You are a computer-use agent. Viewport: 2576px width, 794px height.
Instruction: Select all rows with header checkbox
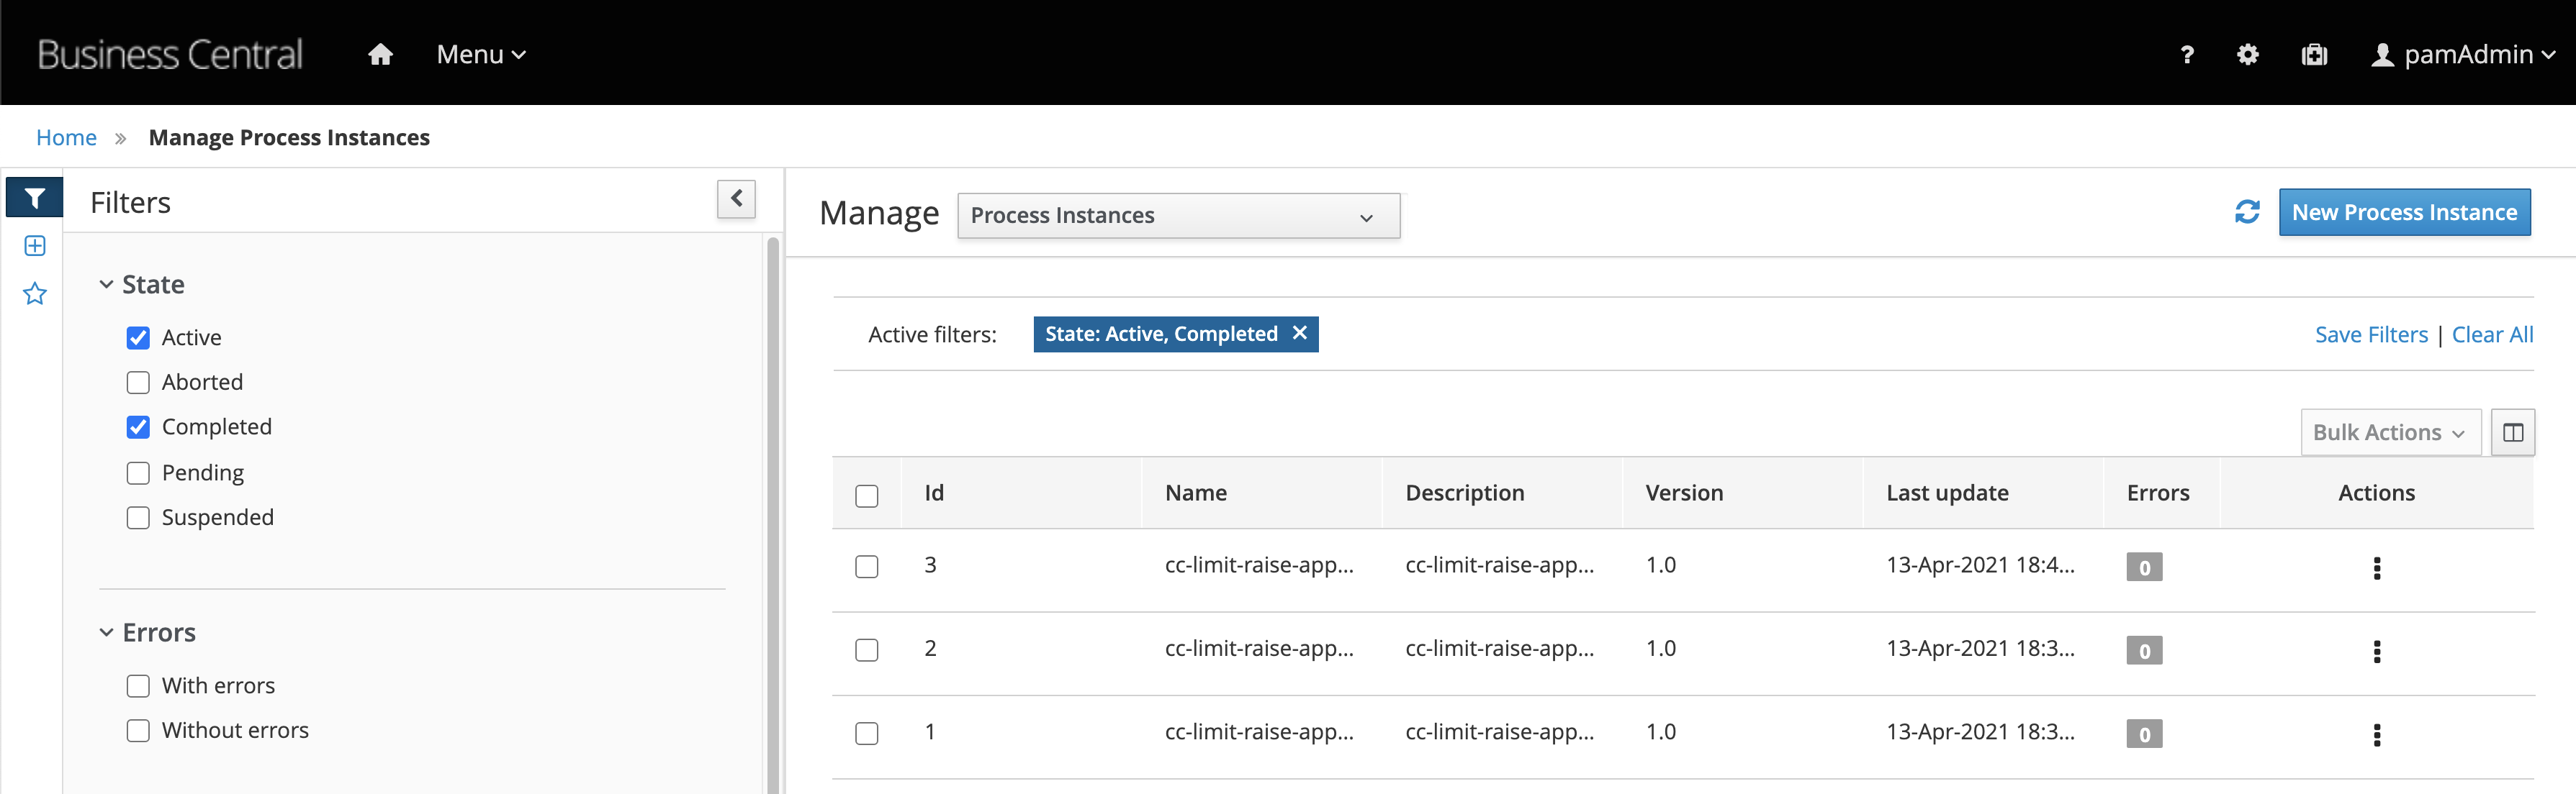point(867,496)
